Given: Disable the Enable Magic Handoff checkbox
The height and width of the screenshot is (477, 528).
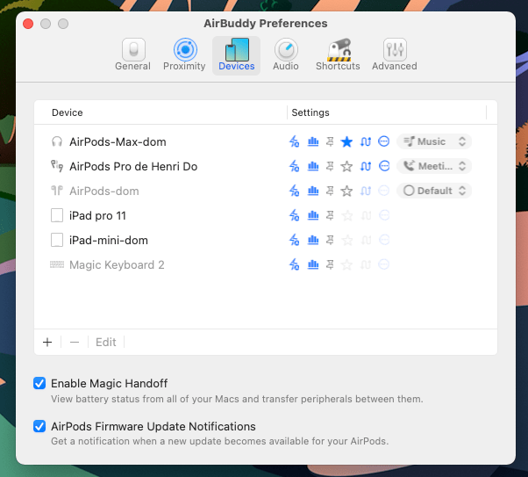Looking at the screenshot, I should pos(39,383).
